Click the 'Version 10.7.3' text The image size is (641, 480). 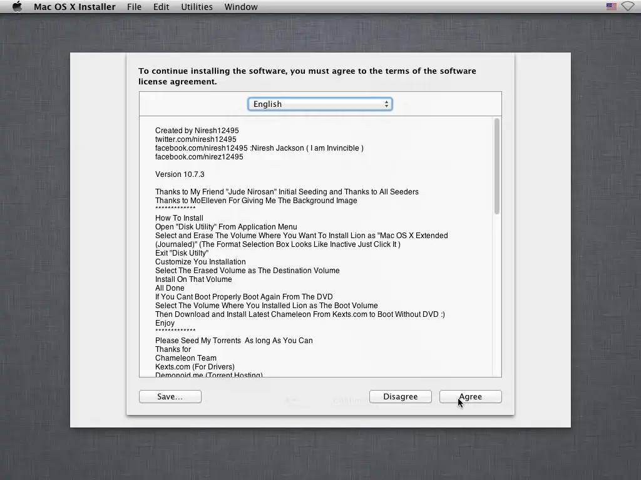coord(180,174)
